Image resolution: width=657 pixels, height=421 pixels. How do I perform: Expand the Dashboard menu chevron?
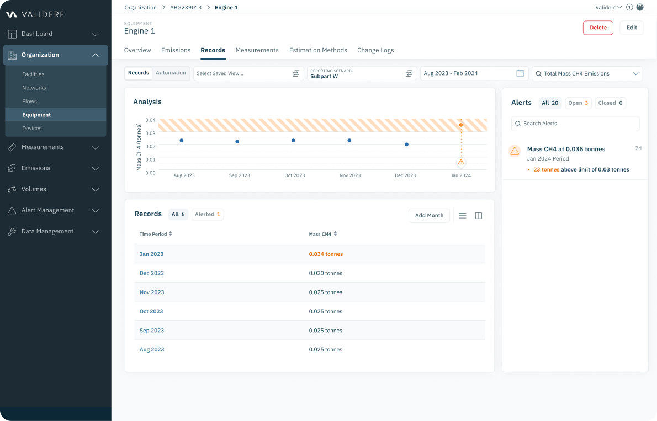tap(96, 34)
